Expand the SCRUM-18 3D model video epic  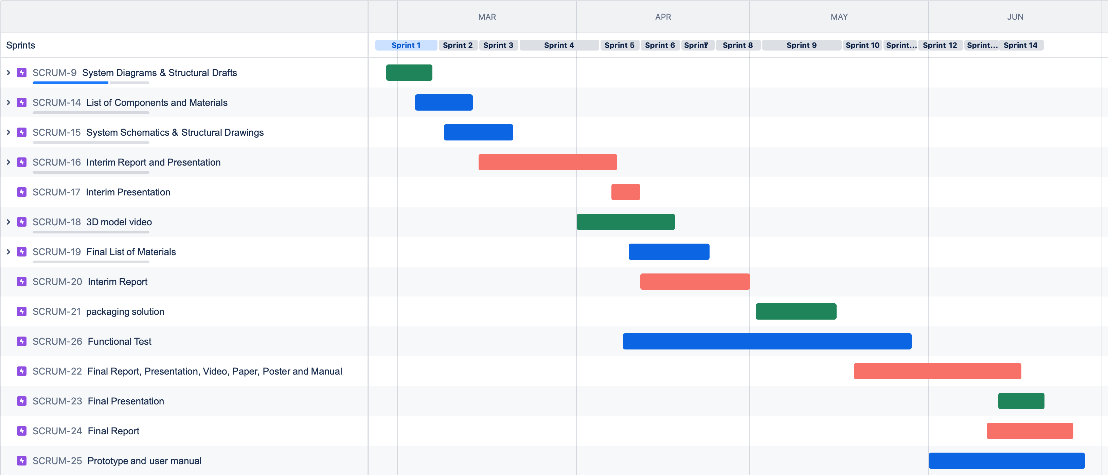coord(8,222)
